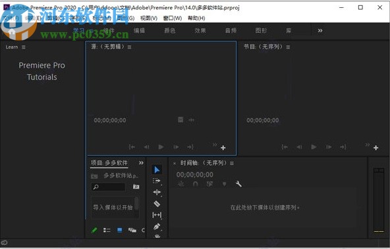390x249 pixels.
Task: Switch to 编辑 workspace tab
Action: coord(139,30)
